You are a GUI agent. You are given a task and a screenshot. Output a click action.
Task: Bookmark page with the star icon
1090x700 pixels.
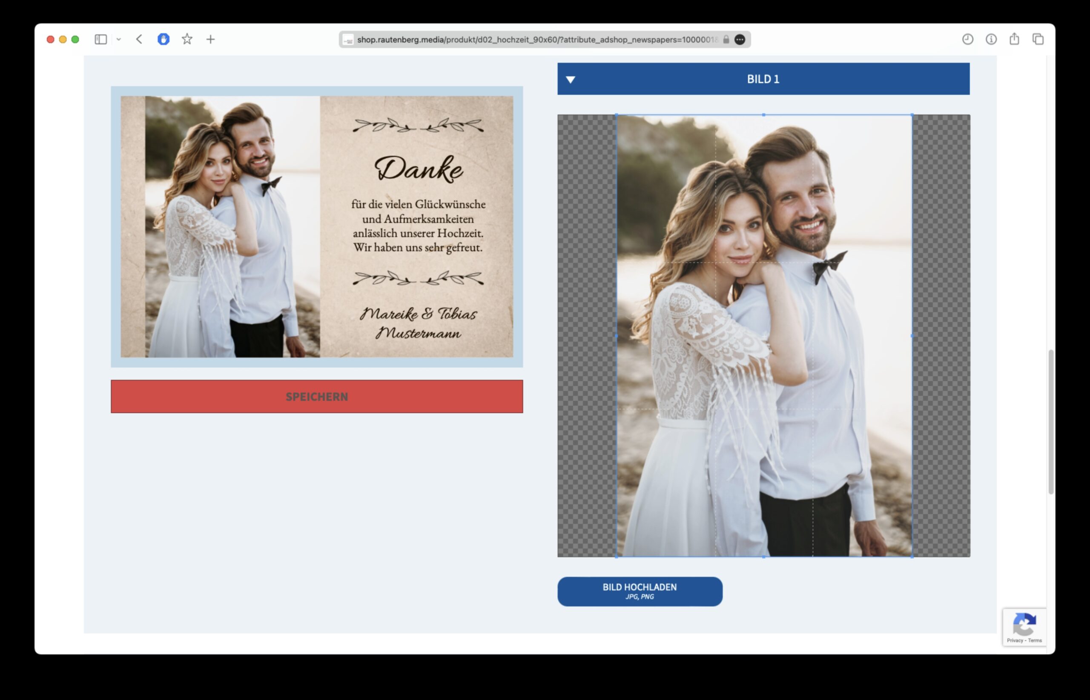click(187, 40)
